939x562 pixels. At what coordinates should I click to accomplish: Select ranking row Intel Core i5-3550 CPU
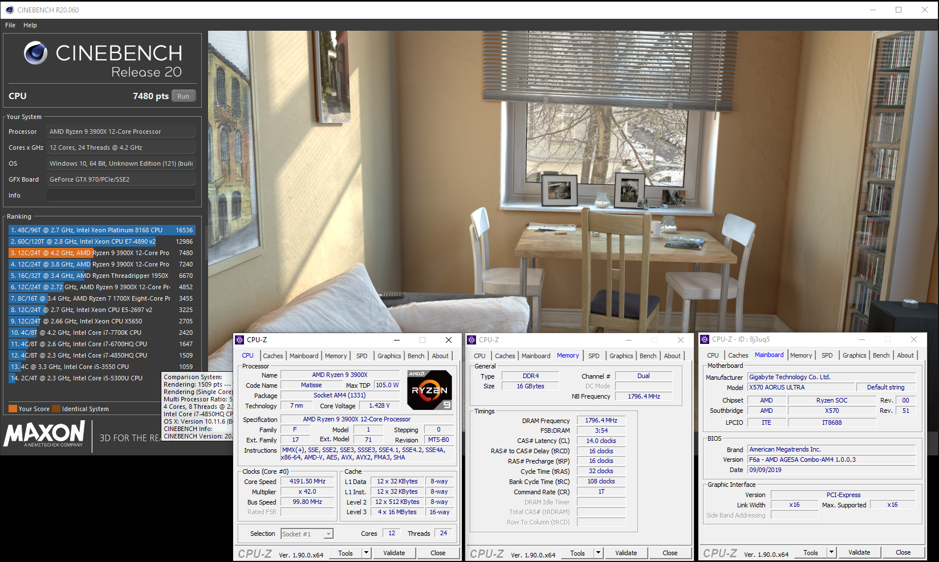click(x=102, y=367)
